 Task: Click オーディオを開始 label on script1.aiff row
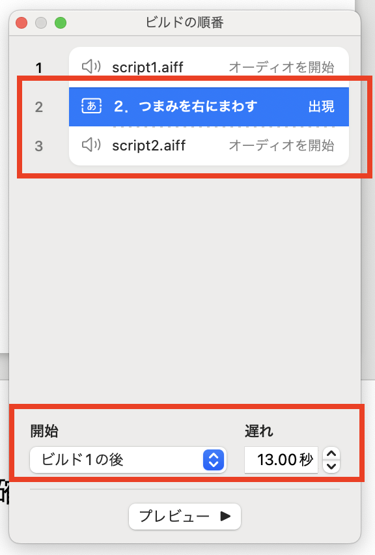pos(281,67)
